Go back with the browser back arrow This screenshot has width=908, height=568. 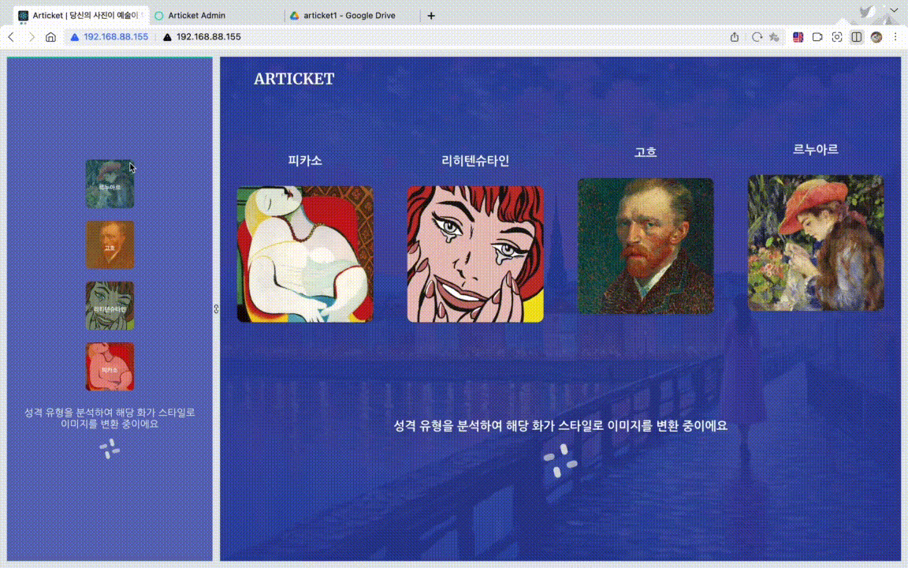pyautogui.click(x=11, y=37)
